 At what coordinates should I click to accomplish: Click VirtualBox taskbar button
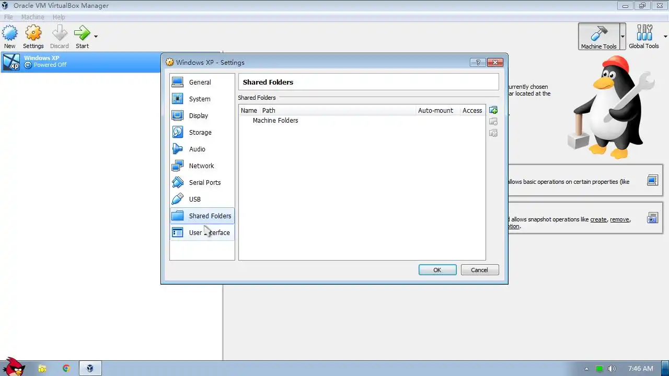pyautogui.click(x=90, y=368)
